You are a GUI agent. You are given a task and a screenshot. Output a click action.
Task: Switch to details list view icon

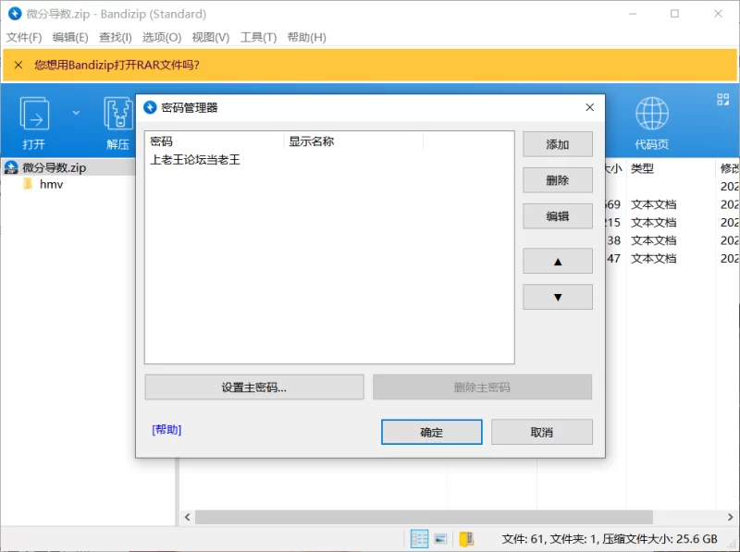[x=419, y=539]
